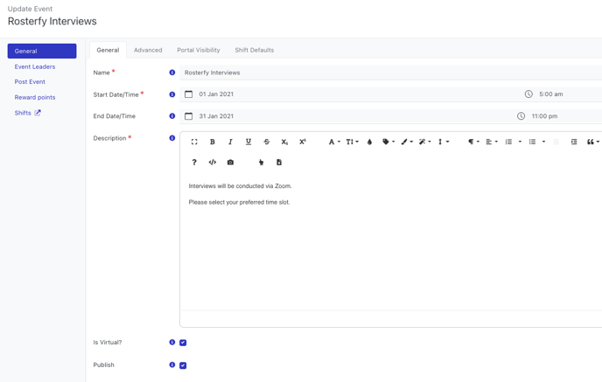Click the 5:00 am start time
The height and width of the screenshot is (382, 602).
[551, 94]
